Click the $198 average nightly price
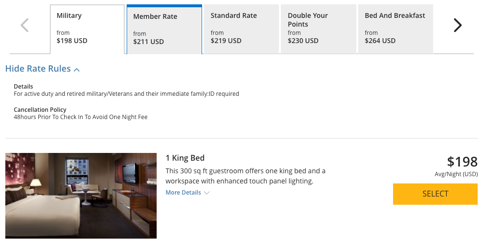The height and width of the screenshot is (242, 482). 462,162
